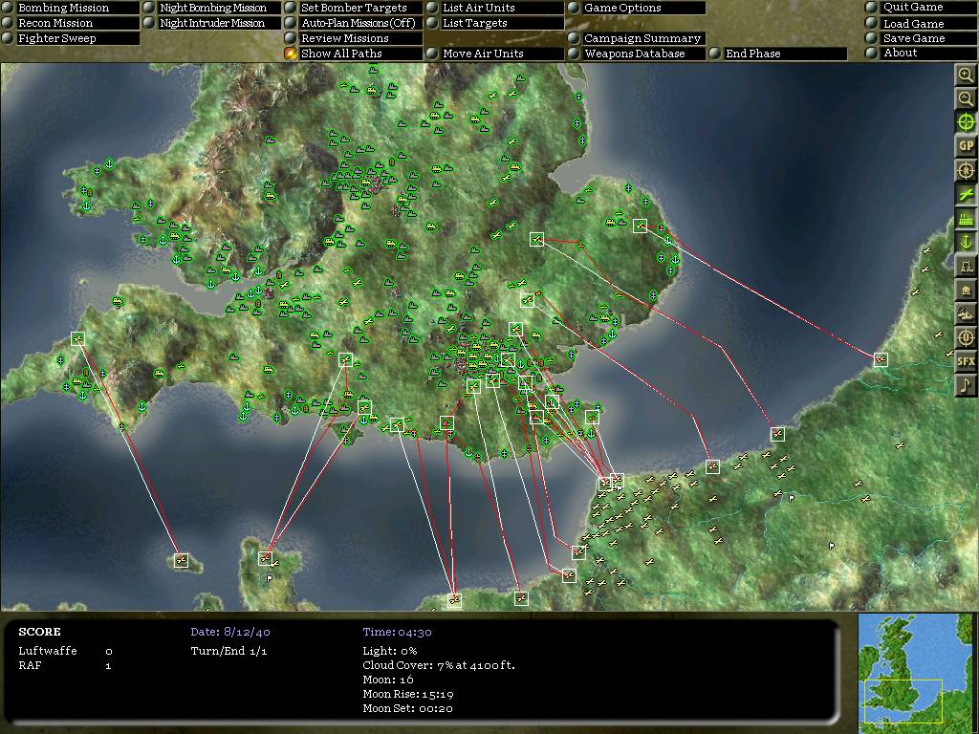Zoom in on the map
Viewport: 979px width, 734px height.
966,75
